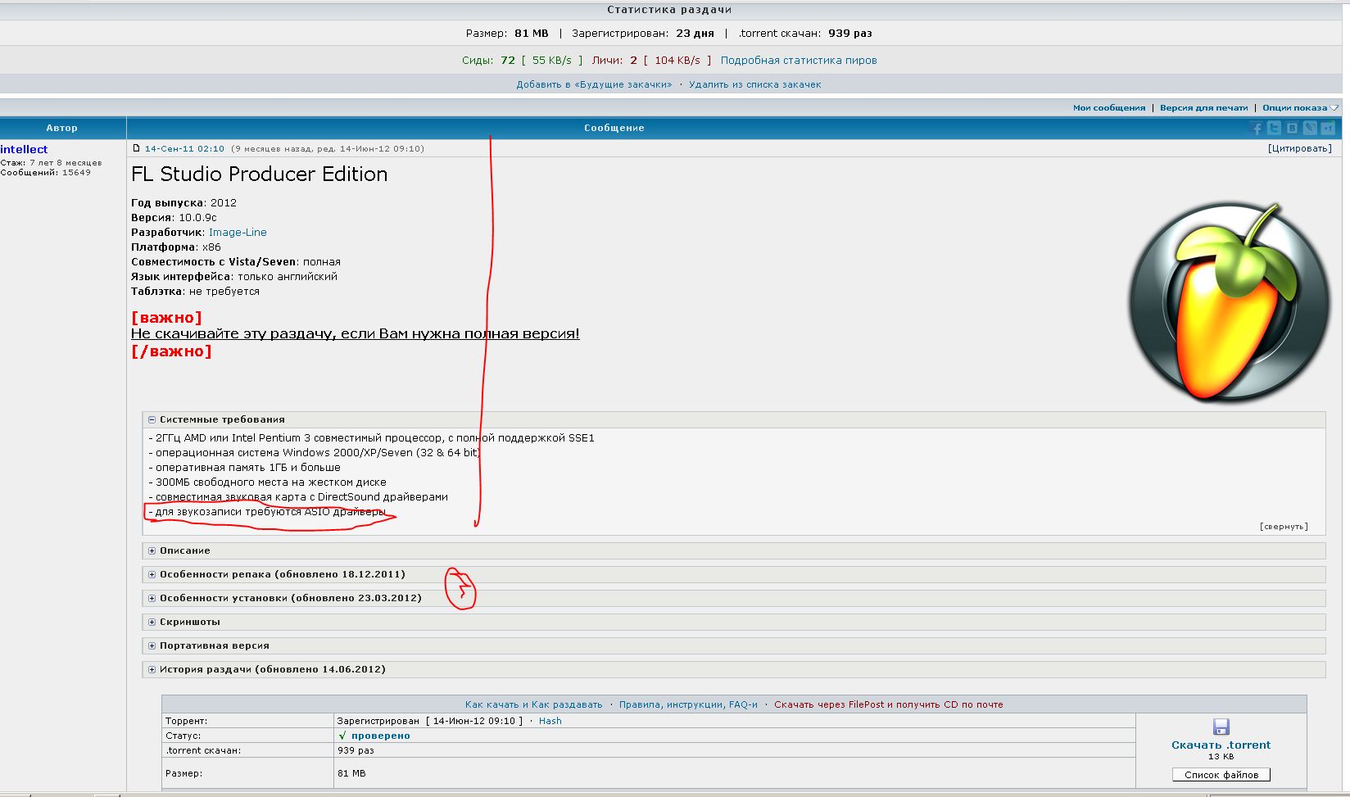1350x797 pixels.
Task: Click the floppy disk download icon
Action: pos(1221,727)
